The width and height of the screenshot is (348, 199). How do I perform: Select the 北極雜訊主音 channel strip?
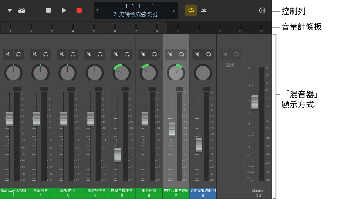click(x=95, y=193)
